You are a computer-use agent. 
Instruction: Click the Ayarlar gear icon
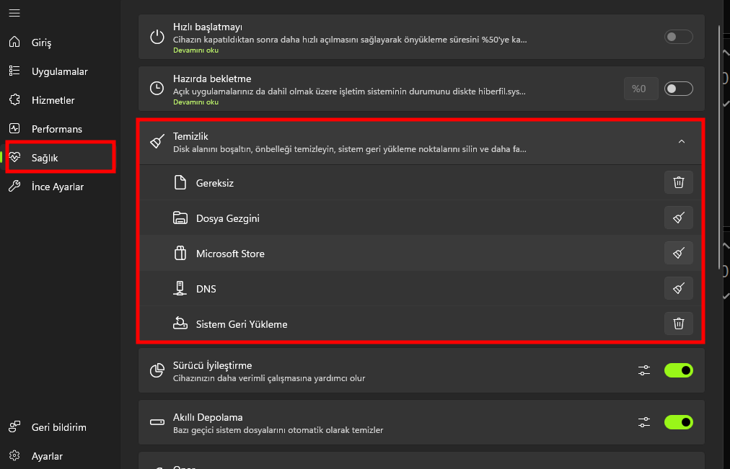coord(14,455)
